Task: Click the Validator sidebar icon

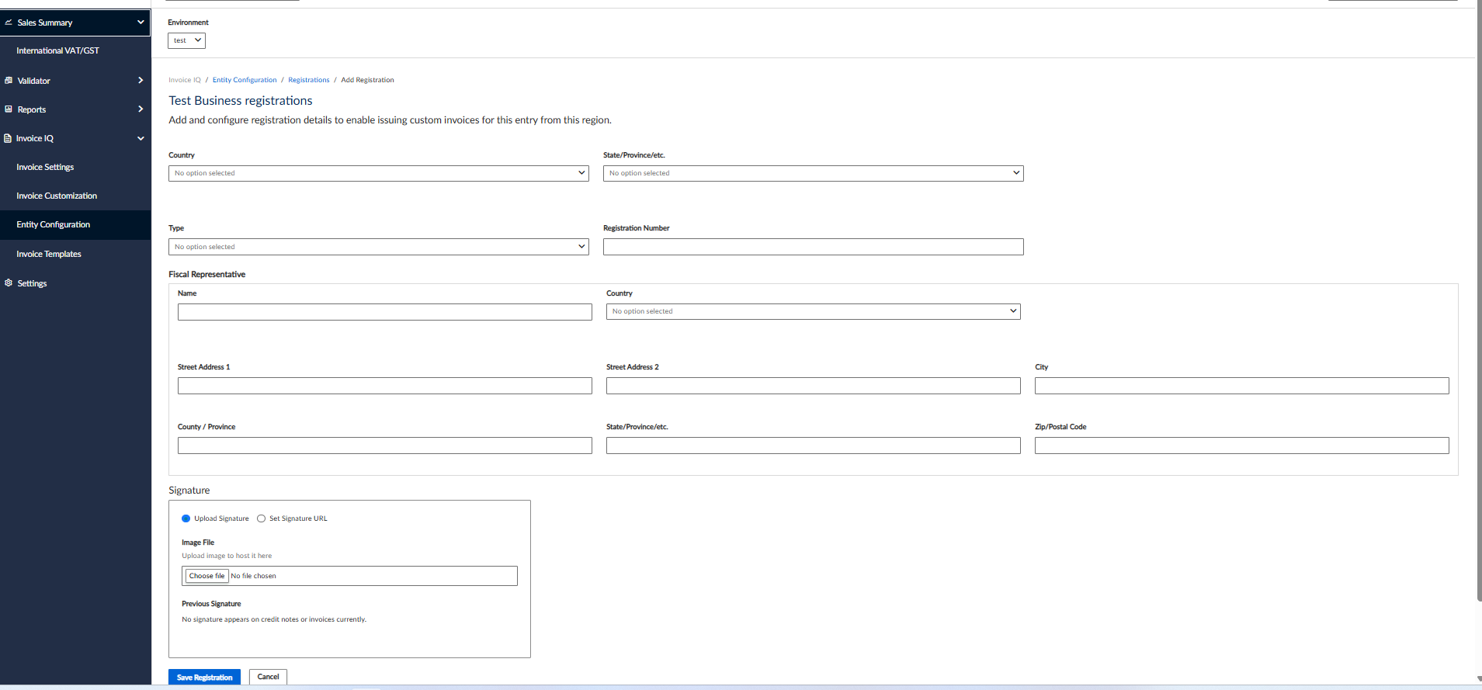Action: click(x=9, y=80)
